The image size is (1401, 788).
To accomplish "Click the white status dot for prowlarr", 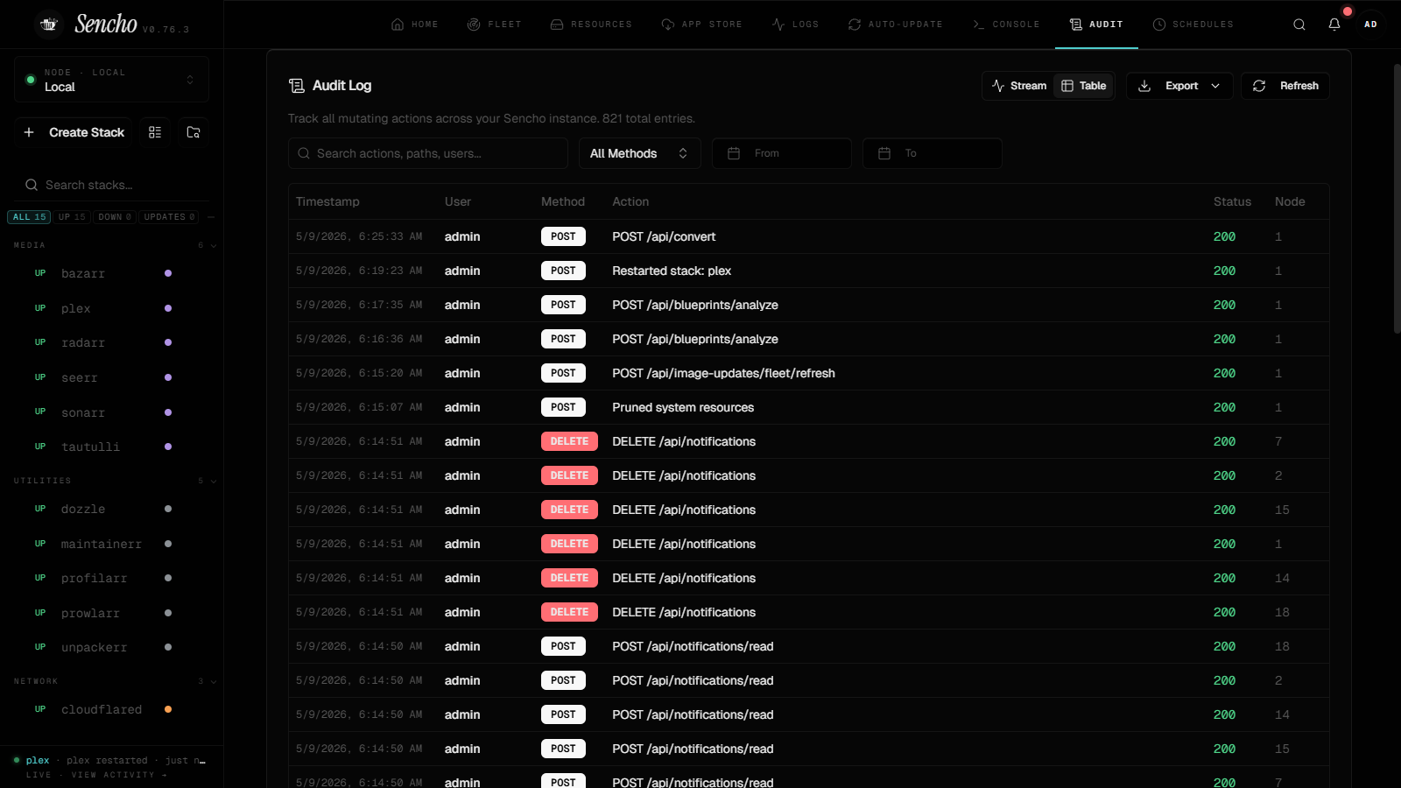I will click(168, 613).
